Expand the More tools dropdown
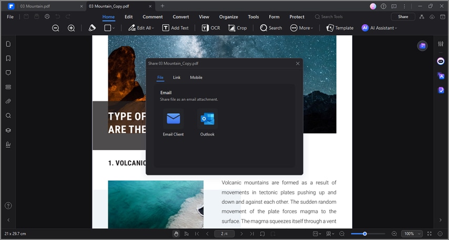Image resolution: width=449 pixels, height=240 pixels. tap(302, 28)
